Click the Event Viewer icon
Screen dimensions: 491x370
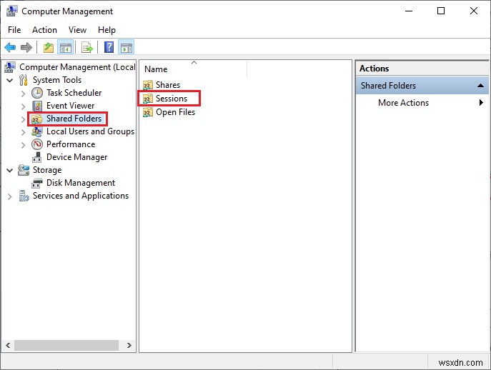coord(37,106)
